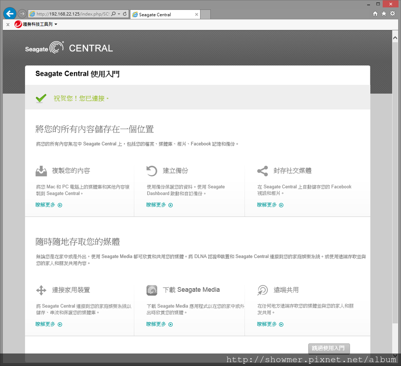This screenshot has width=401, height=366.
Task: Click the green checkmark connected icon
Action: coord(41,98)
